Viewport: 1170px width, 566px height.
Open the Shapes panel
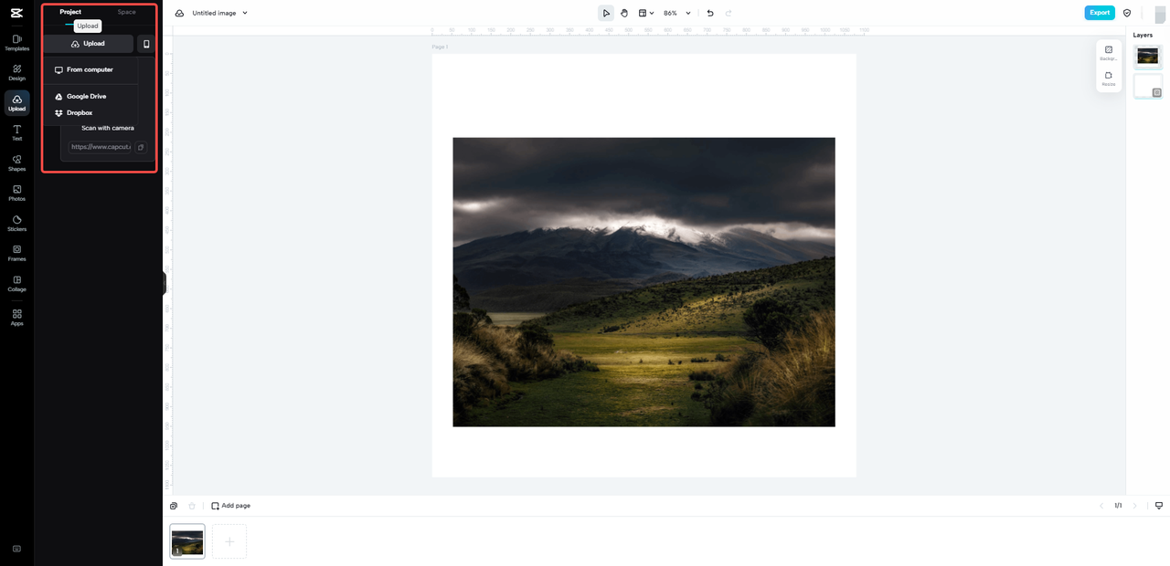pyautogui.click(x=16, y=163)
